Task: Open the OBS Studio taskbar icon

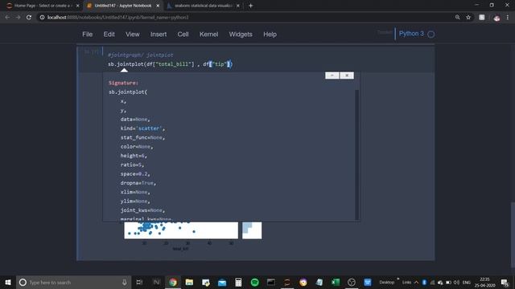Action: (x=352, y=282)
